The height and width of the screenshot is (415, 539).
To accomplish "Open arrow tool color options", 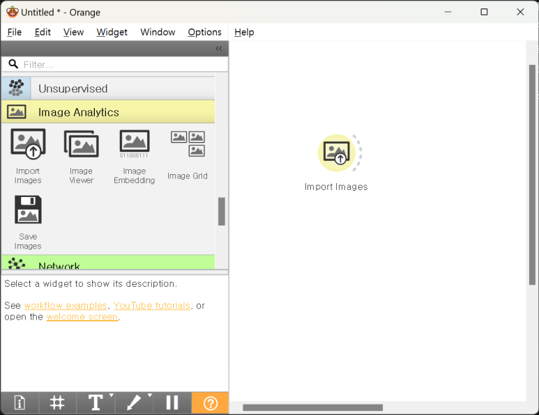I will pyautogui.click(x=149, y=396).
